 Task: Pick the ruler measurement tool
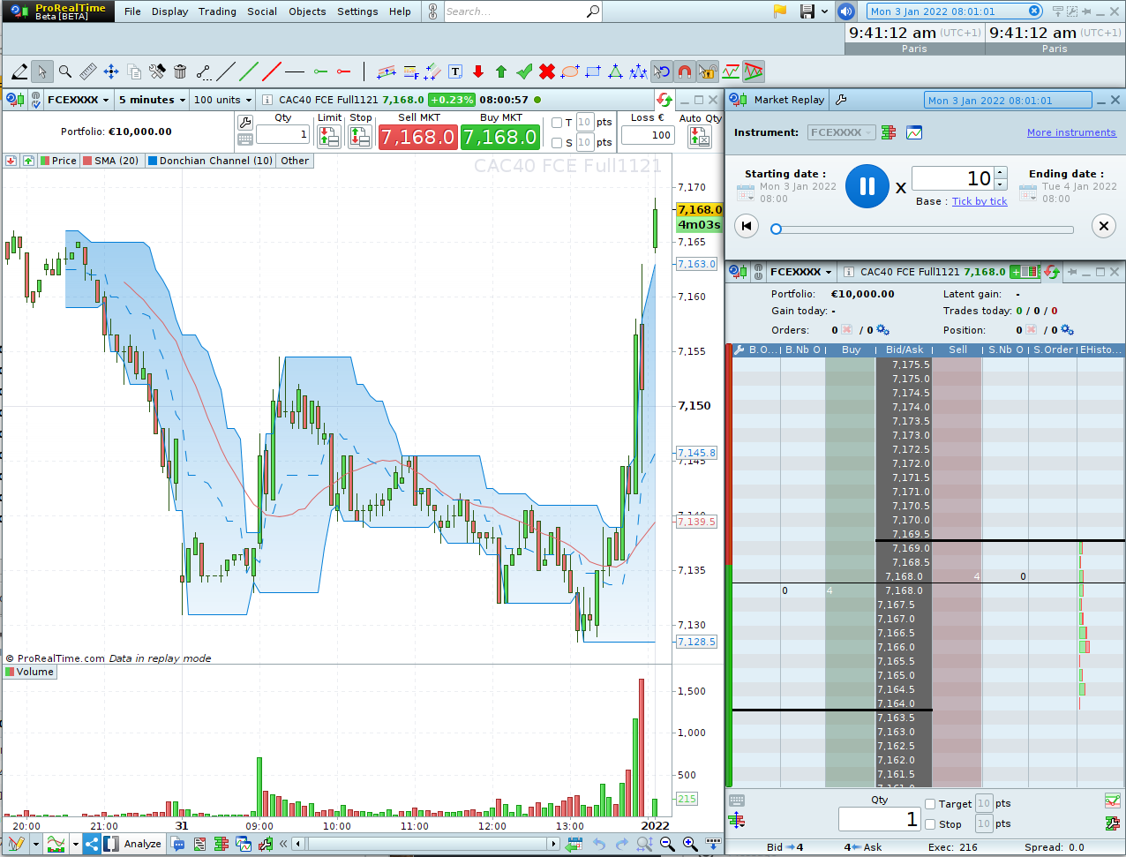click(x=88, y=71)
